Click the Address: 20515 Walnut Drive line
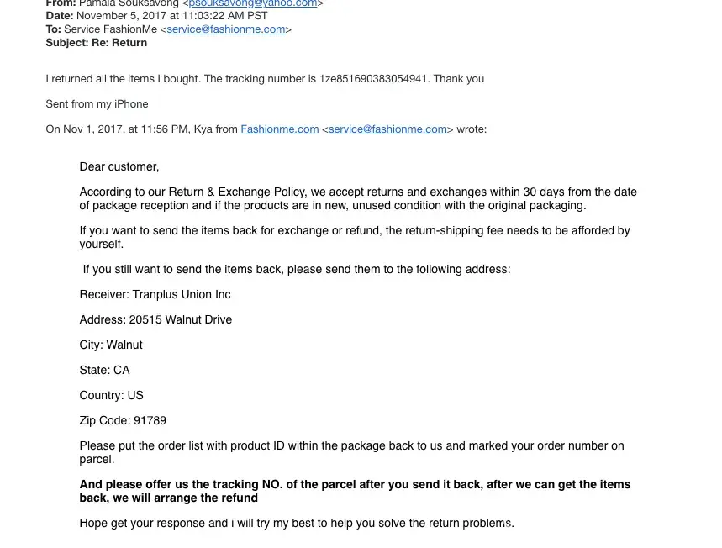The image size is (722, 548). (x=155, y=320)
